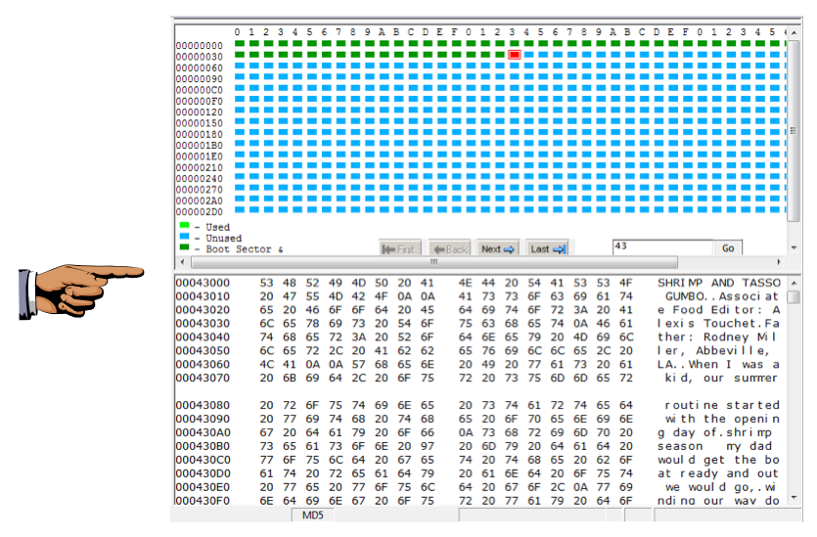Viewport: 817px width, 537px height.
Task: Click the sector map vertical scrollbar up arrow
Action: pyautogui.click(x=794, y=32)
